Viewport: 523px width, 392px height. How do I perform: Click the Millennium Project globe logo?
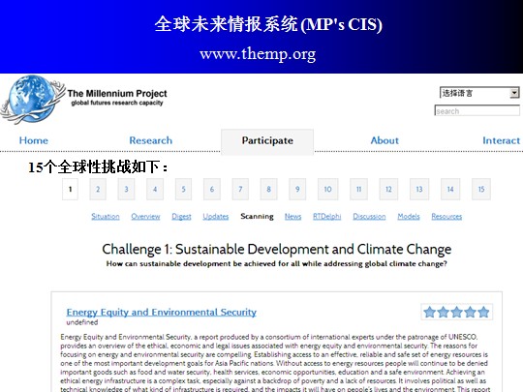(x=32, y=100)
